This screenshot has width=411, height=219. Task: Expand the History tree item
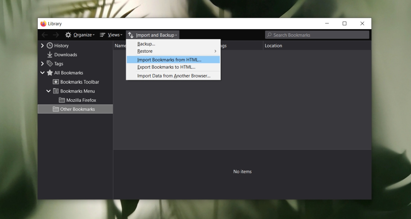point(42,45)
